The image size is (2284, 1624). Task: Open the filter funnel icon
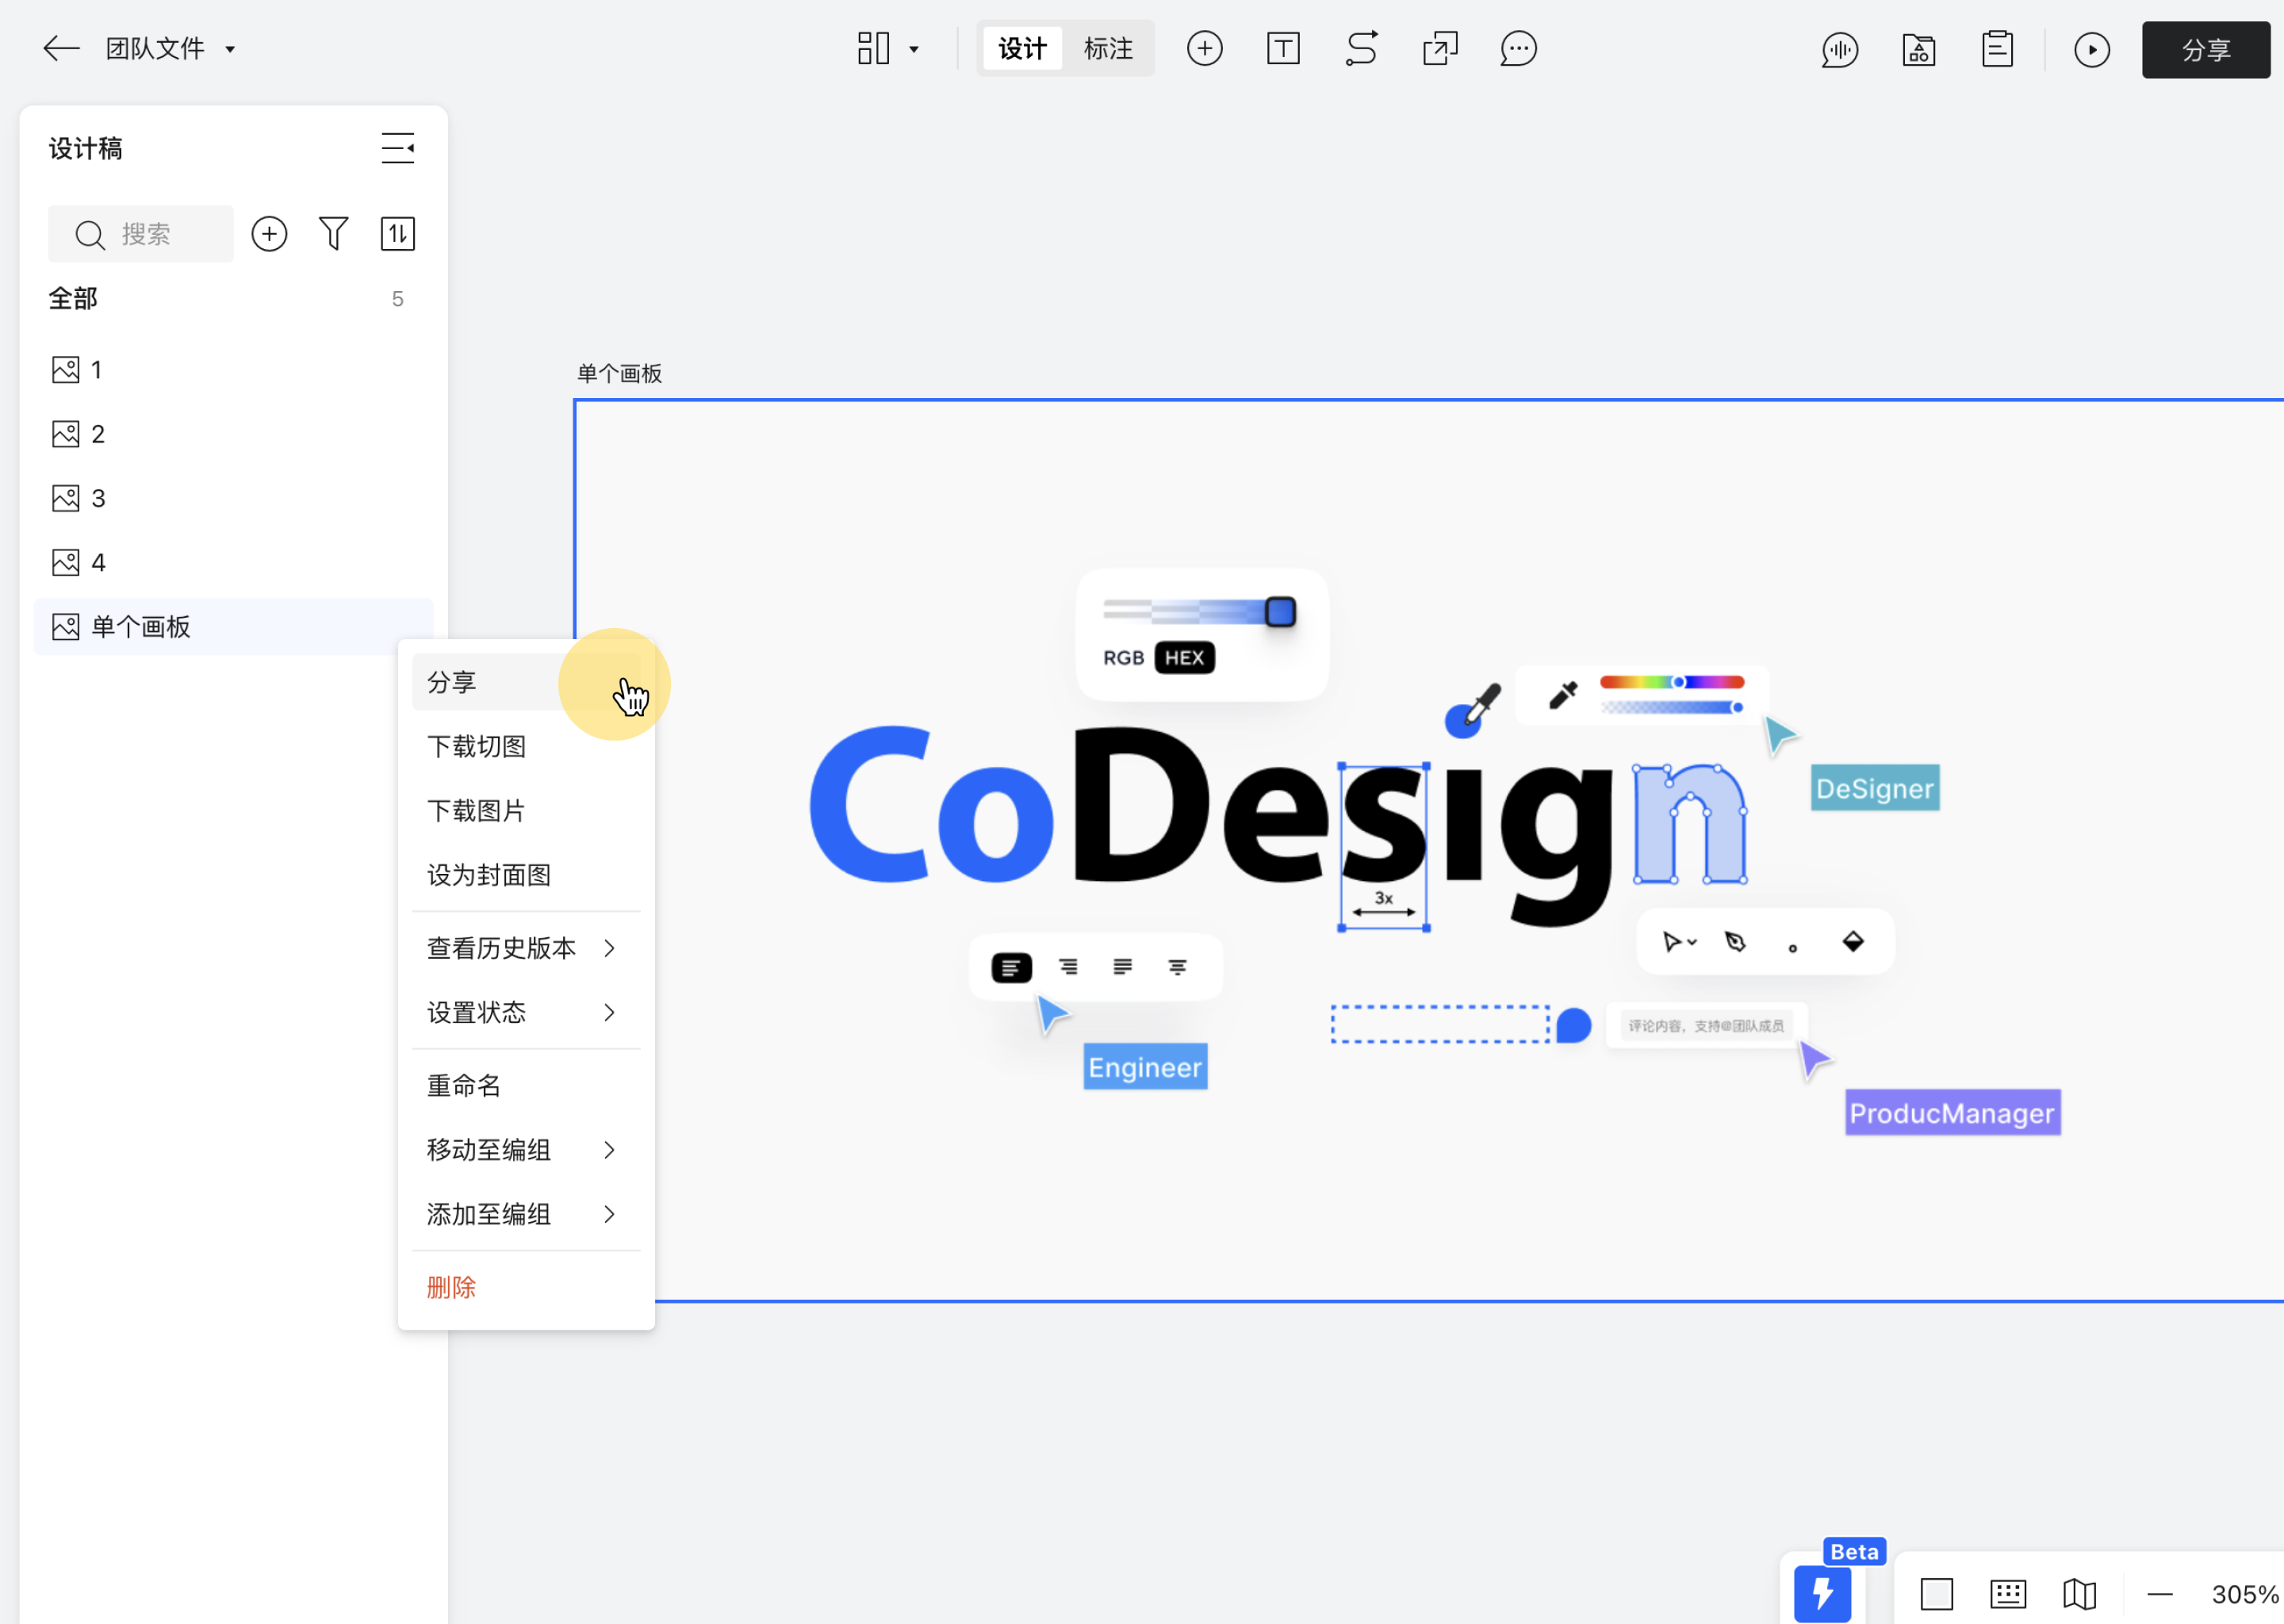click(333, 234)
